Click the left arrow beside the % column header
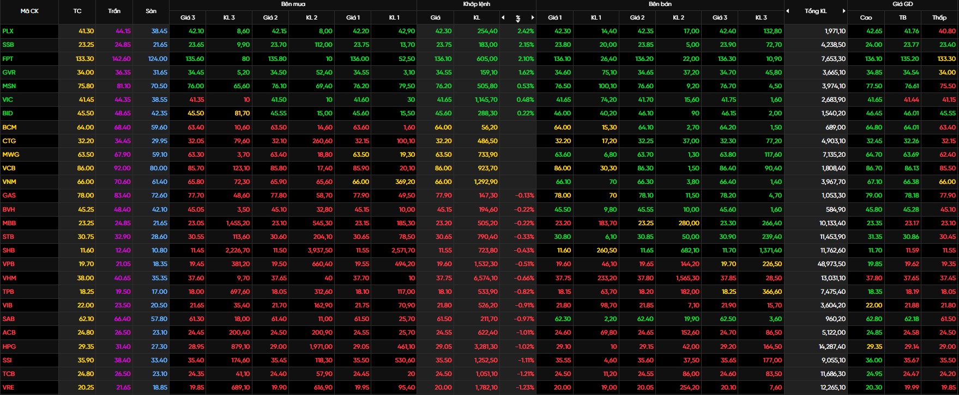959x395 pixels. [503, 18]
